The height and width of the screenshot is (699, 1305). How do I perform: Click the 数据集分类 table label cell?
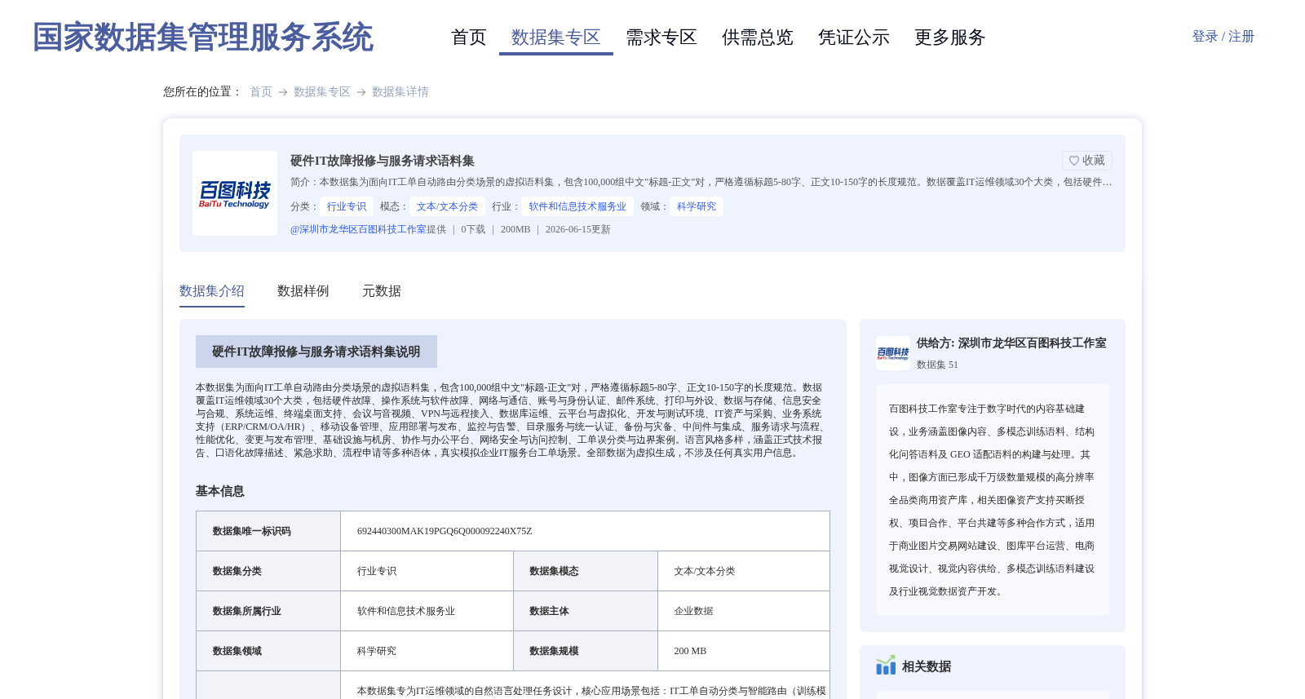(x=268, y=571)
